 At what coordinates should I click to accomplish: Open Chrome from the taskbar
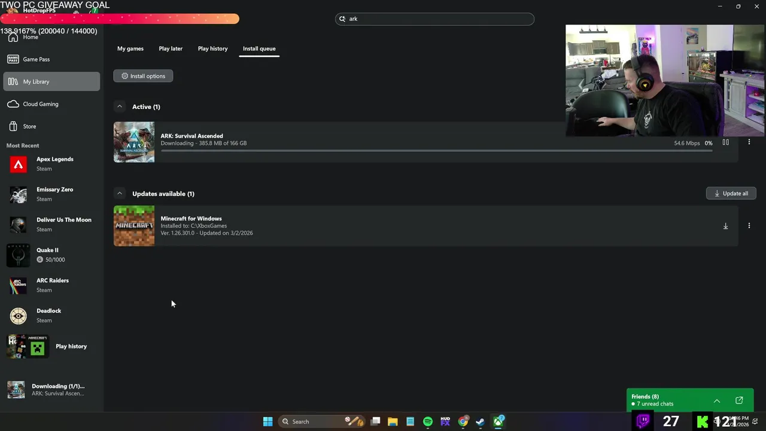463,421
